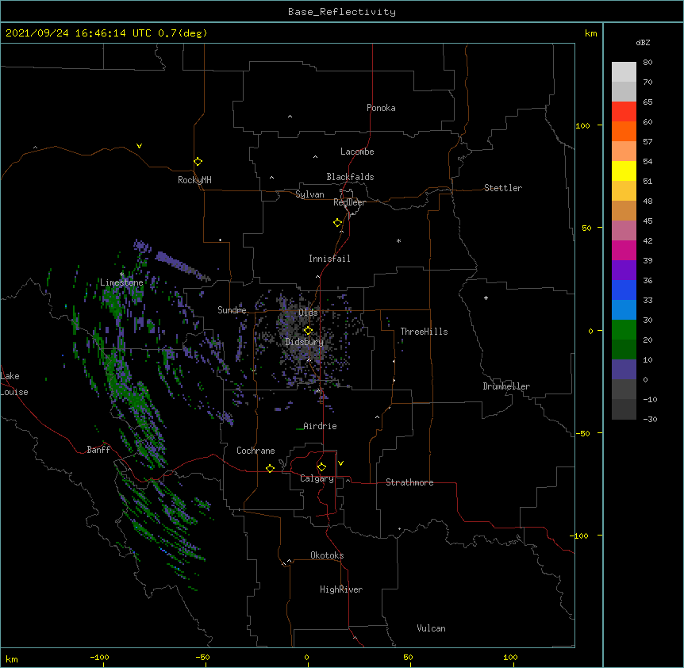Click the Calgary city label

coord(317,478)
